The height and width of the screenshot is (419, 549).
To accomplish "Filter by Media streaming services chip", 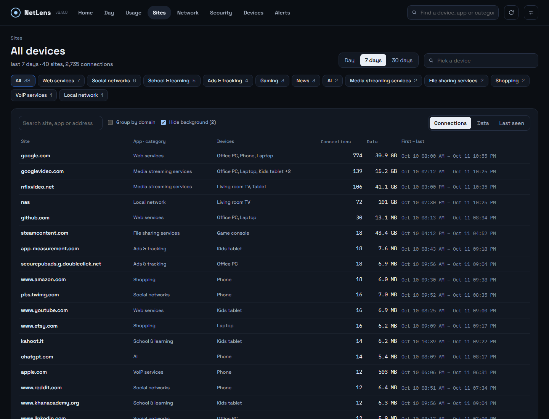I will (x=384, y=81).
